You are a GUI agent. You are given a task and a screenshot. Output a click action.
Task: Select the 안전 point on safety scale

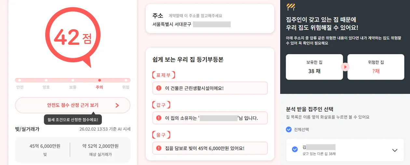pos(20,80)
